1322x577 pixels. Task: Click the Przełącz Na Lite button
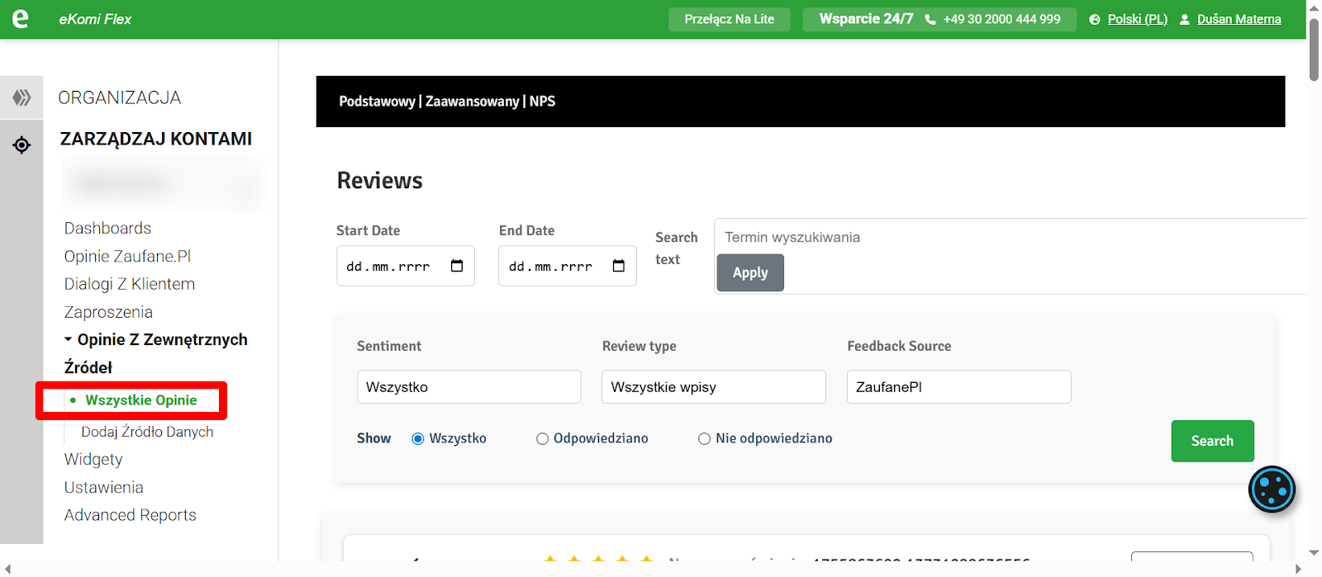click(729, 19)
